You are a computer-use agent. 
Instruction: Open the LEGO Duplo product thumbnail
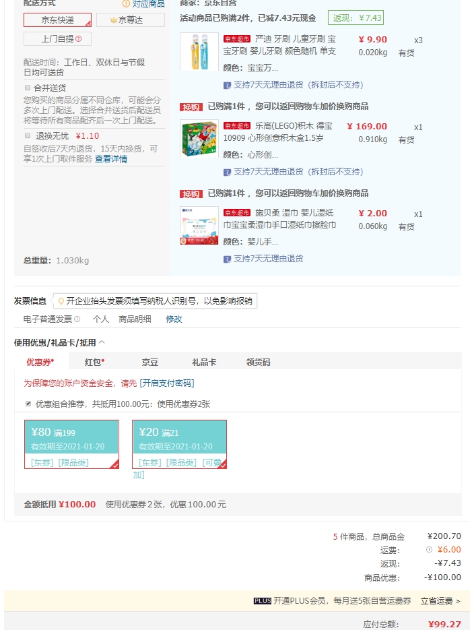(199, 138)
